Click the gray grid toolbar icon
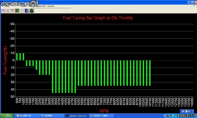 (22, 11)
